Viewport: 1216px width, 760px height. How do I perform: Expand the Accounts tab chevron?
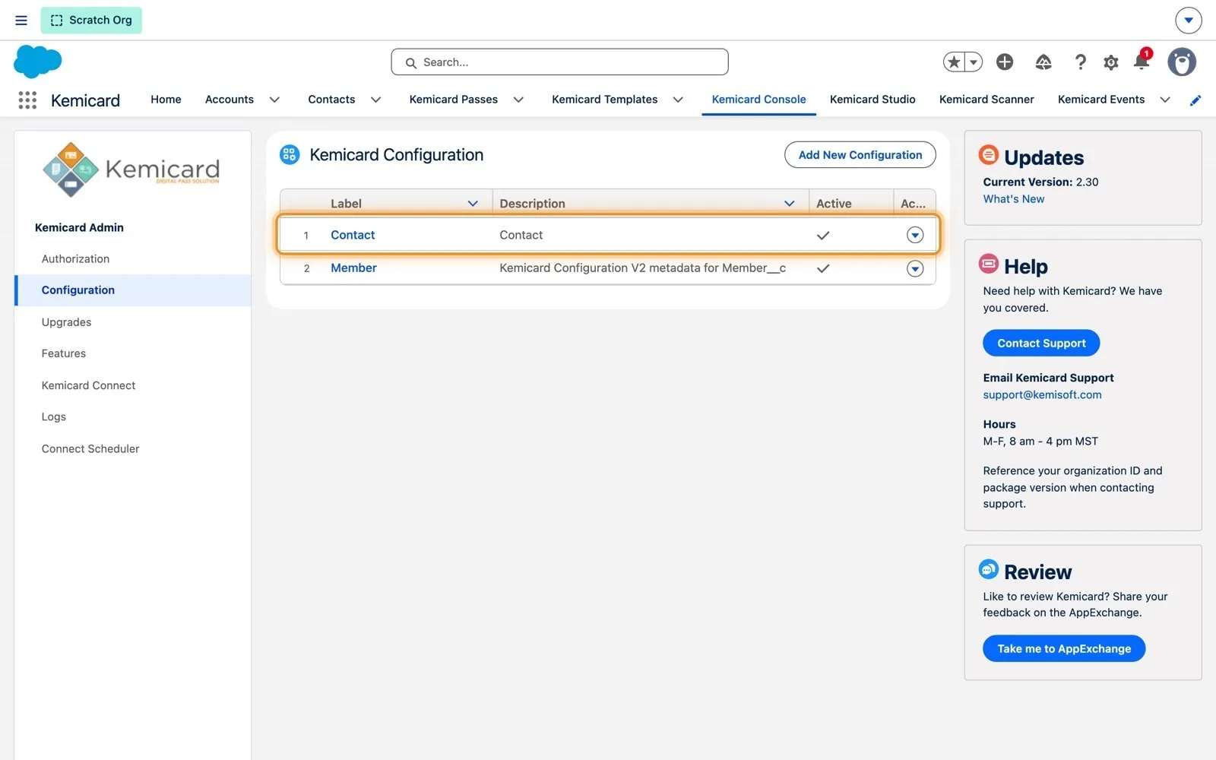click(x=274, y=100)
